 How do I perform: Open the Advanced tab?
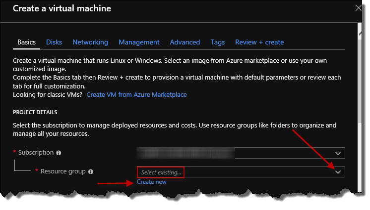pyautogui.click(x=185, y=42)
